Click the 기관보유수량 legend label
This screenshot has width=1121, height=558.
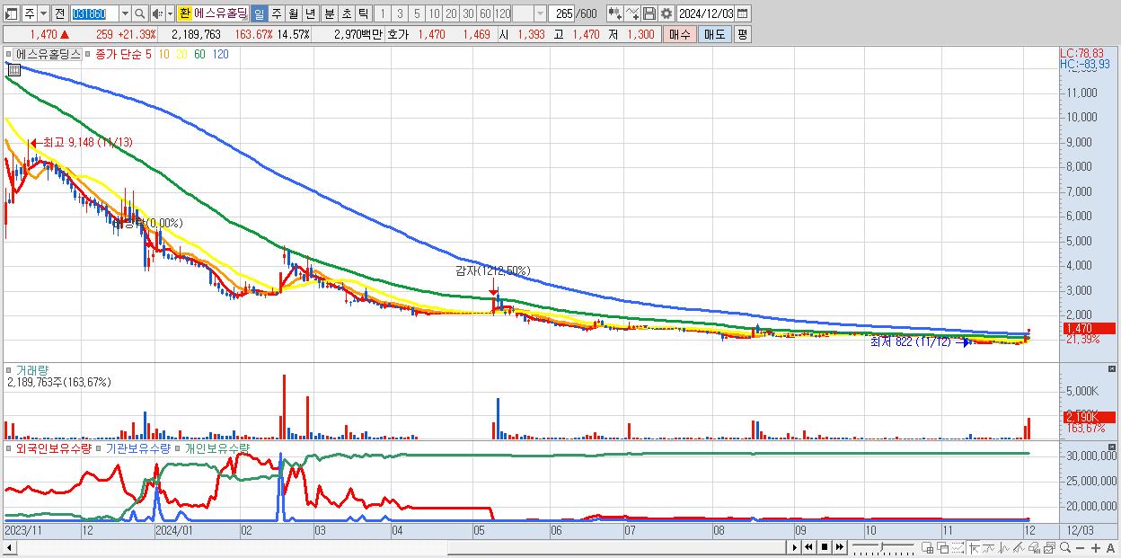coord(137,447)
